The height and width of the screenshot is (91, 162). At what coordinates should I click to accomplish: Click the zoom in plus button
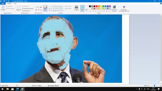point(161,86)
